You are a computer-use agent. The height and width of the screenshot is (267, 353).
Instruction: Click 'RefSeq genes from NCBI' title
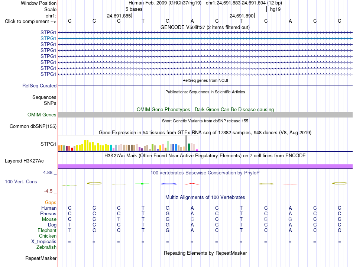click(x=205, y=80)
